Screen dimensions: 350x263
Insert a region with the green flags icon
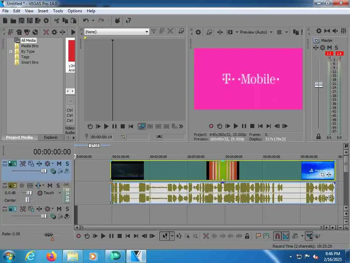(266, 236)
